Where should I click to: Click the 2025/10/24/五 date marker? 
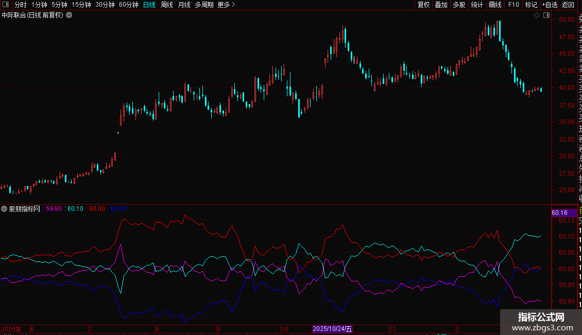332,329
